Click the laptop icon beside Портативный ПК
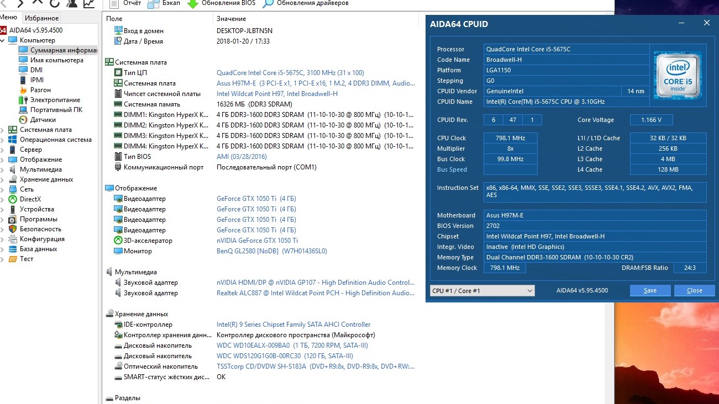Viewport: 719px width, 404px height. pyautogui.click(x=23, y=110)
